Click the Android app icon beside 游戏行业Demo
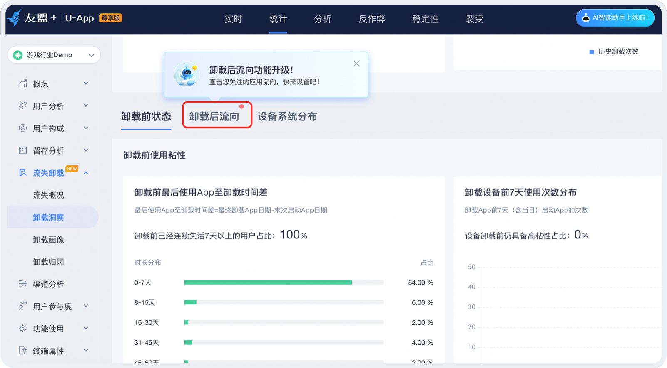The width and height of the screenshot is (667, 368). (x=18, y=55)
